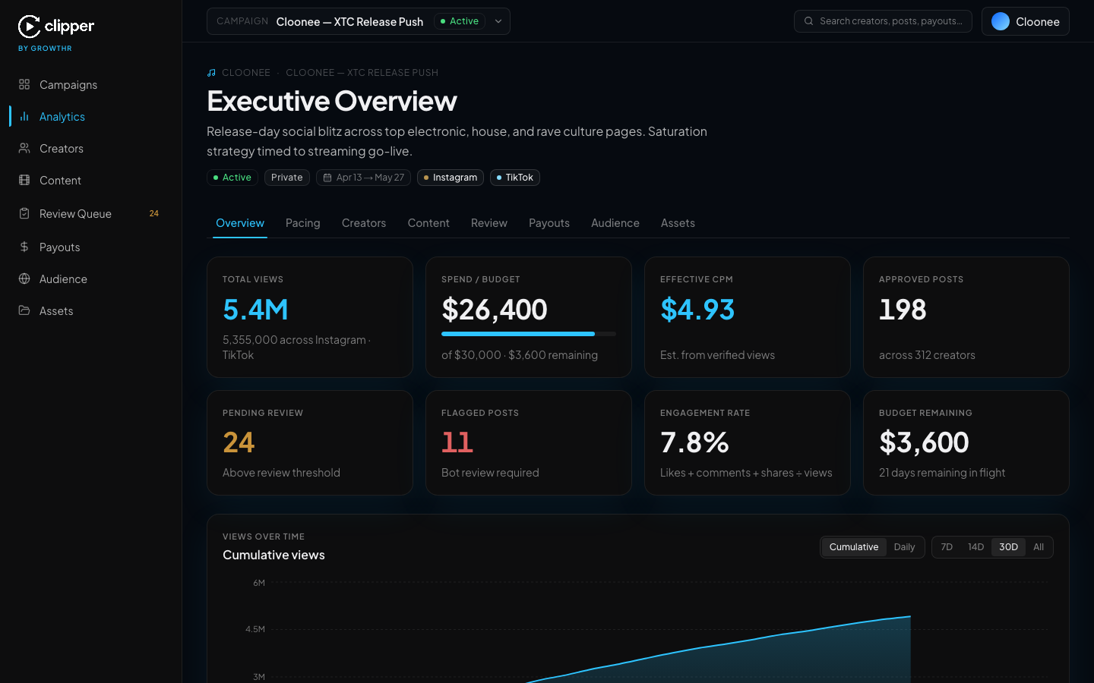Open the Pacing tab
Image resolution: width=1094 pixels, height=683 pixels.
point(302,223)
